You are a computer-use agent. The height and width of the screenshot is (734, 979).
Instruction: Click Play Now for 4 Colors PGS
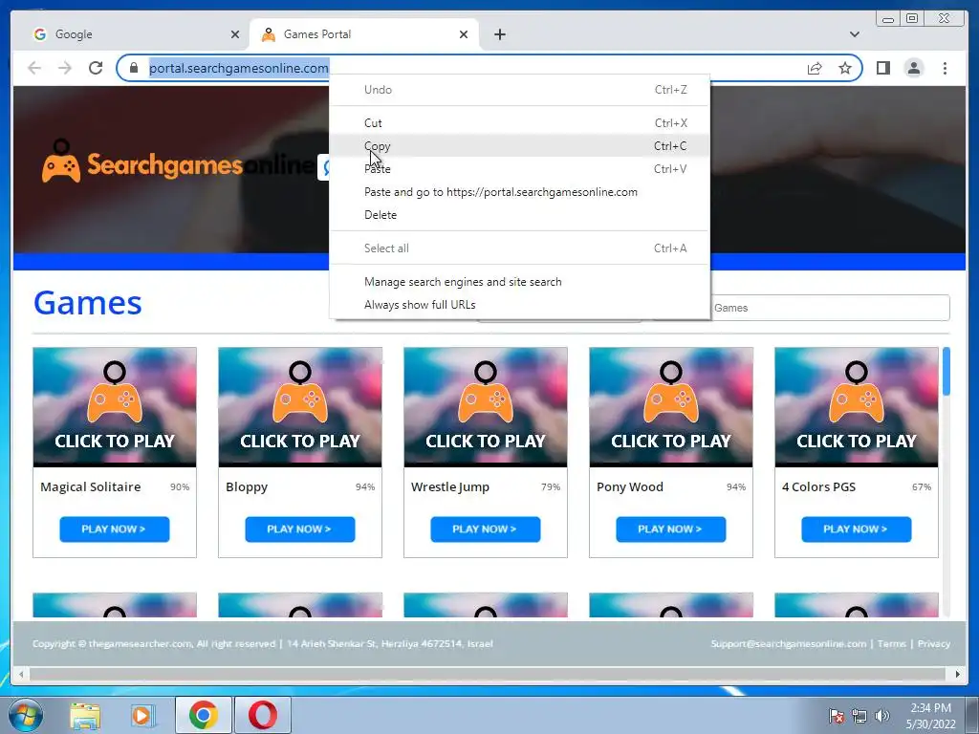856,529
